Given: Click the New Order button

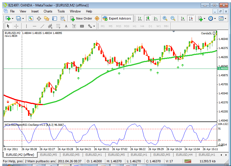Looking at the screenshot, I should pos(81,18).
